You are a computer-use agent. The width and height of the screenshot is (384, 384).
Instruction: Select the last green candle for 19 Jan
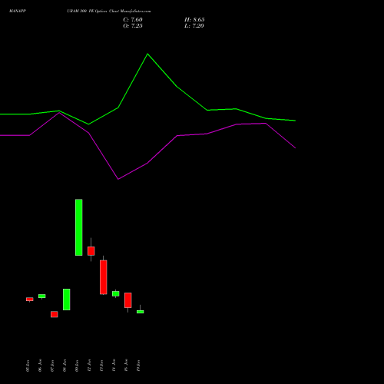coord(141,312)
